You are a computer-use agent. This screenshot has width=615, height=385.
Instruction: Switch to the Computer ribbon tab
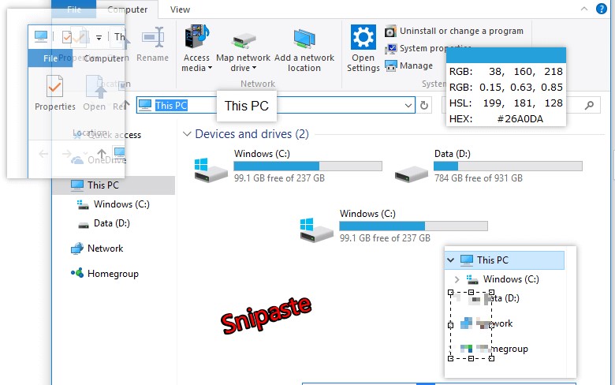pyautogui.click(x=127, y=9)
